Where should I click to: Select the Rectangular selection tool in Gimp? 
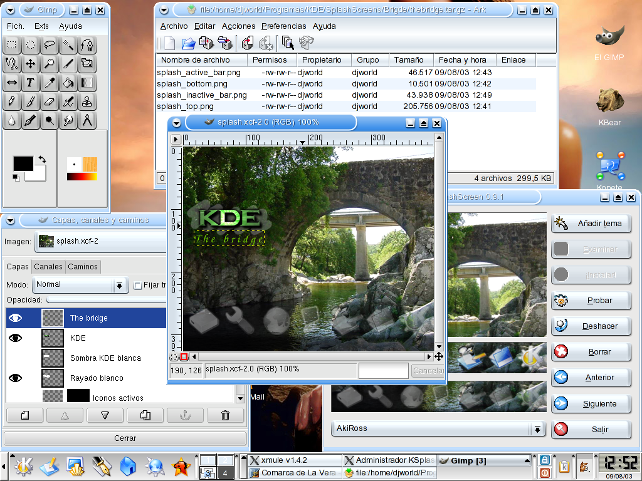12,44
